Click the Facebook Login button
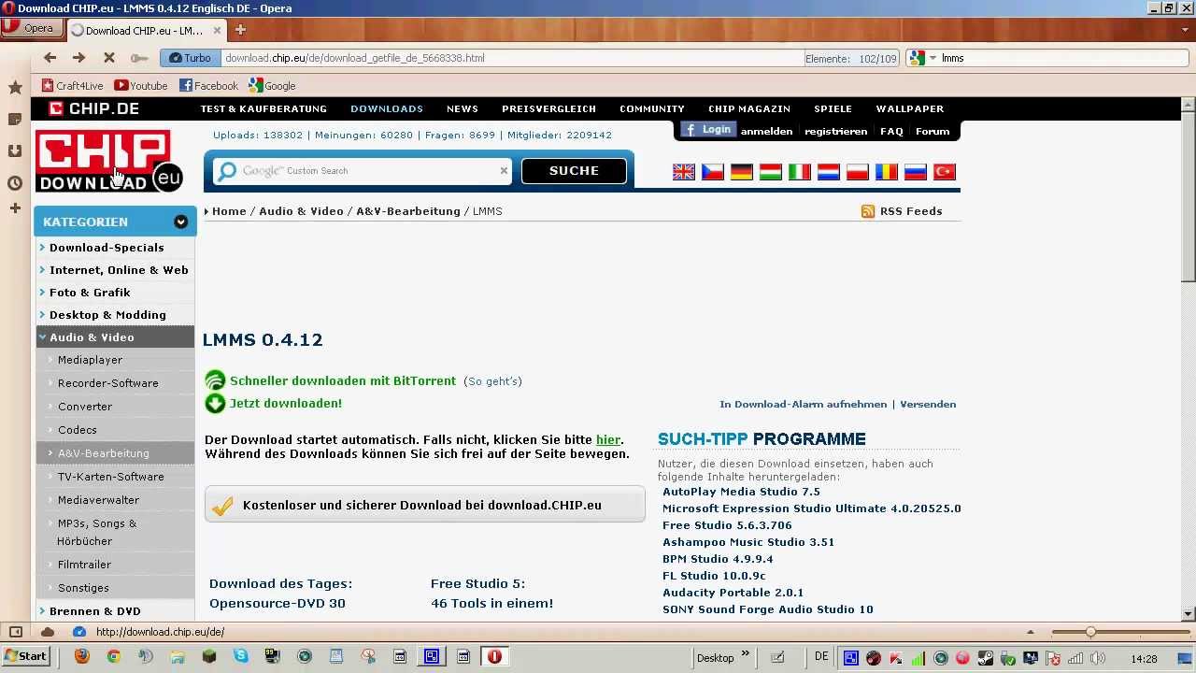This screenshot has width=1196, height=673. (708, 130)
